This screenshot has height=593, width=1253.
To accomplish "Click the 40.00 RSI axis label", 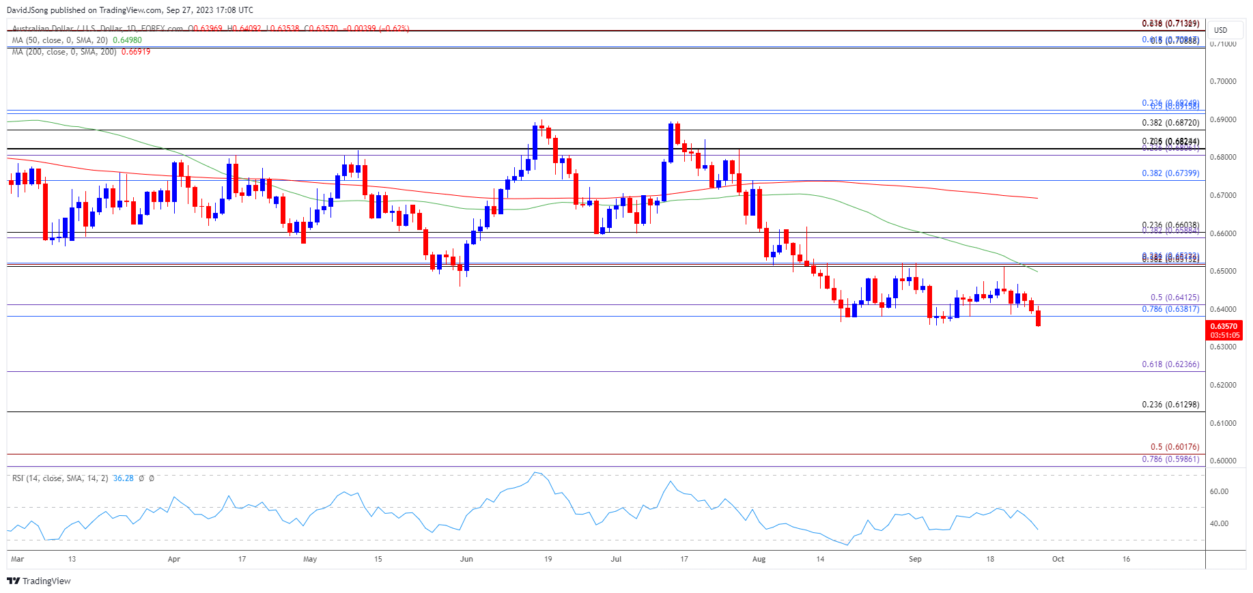I will tap(1219, 524).
